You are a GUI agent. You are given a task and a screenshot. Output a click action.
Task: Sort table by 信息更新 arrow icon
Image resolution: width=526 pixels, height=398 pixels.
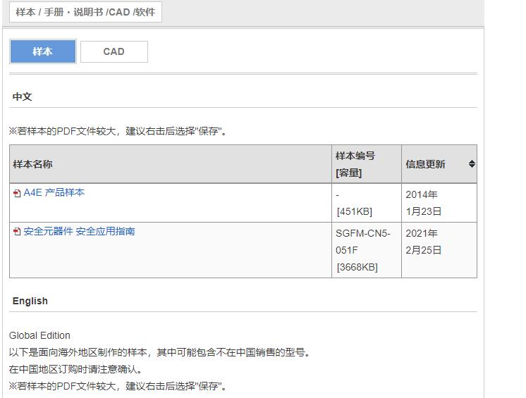click(x=472, y=164)
